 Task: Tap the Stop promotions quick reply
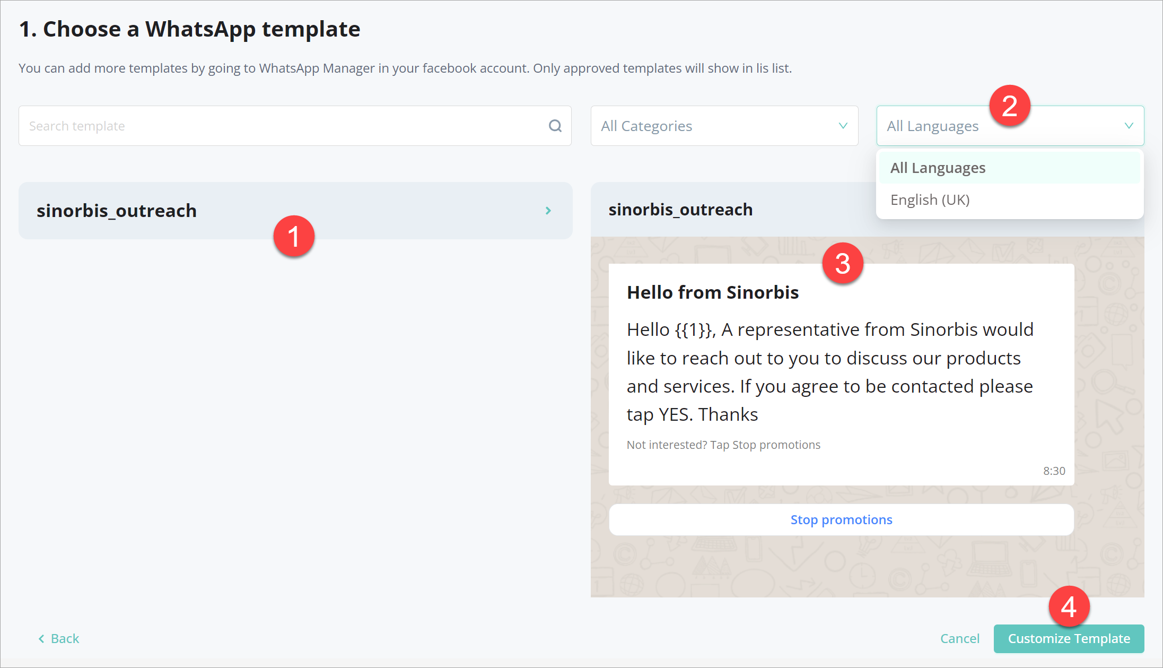[841, 519]
